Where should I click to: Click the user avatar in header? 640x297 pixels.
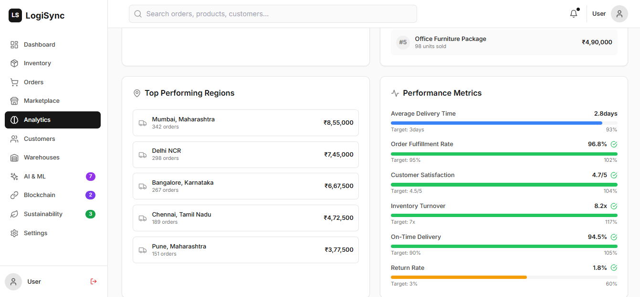(x=619, y=14)
